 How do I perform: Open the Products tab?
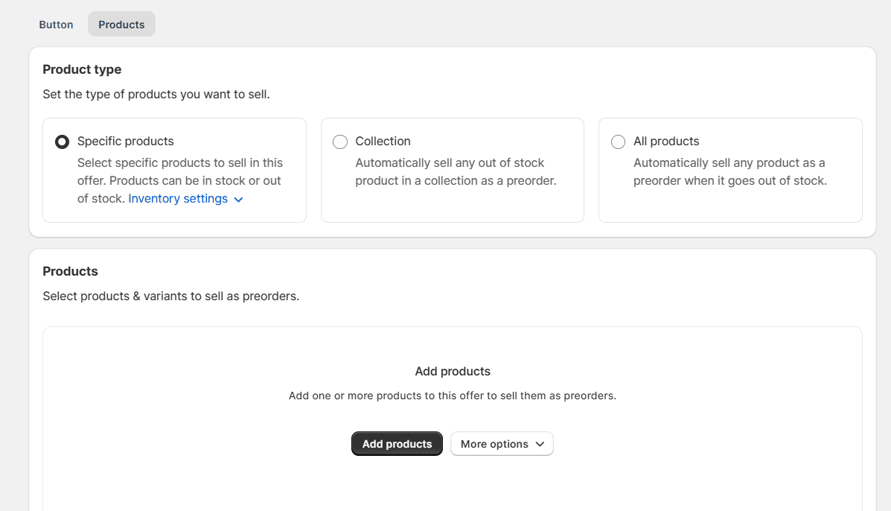click(121, 24)
